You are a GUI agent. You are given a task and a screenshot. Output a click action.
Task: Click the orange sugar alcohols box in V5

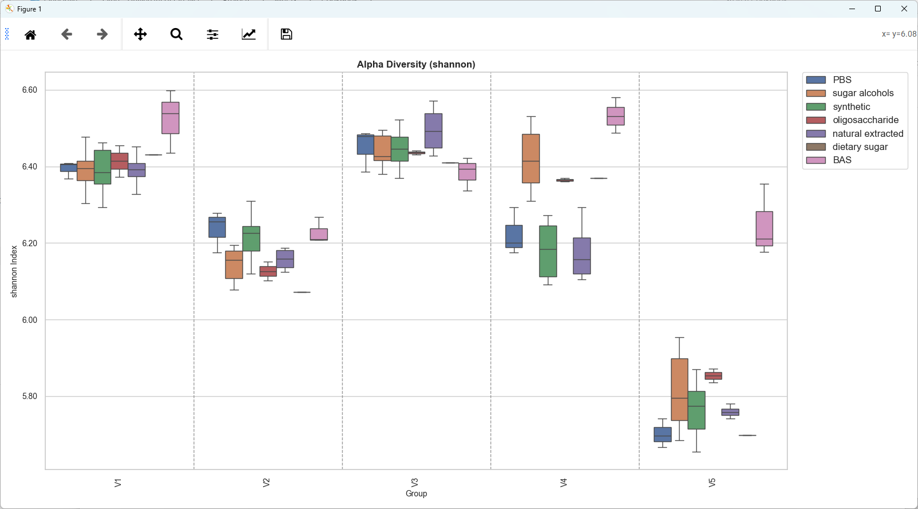click(680, 389)
